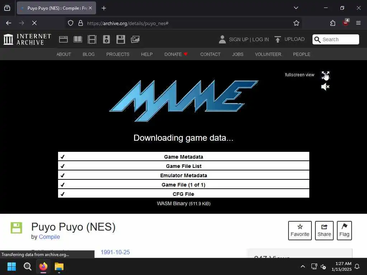Stop loading the page

[34, 23]
